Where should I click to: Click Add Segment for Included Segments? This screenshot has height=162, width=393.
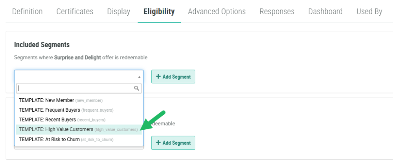click(173, 77)
